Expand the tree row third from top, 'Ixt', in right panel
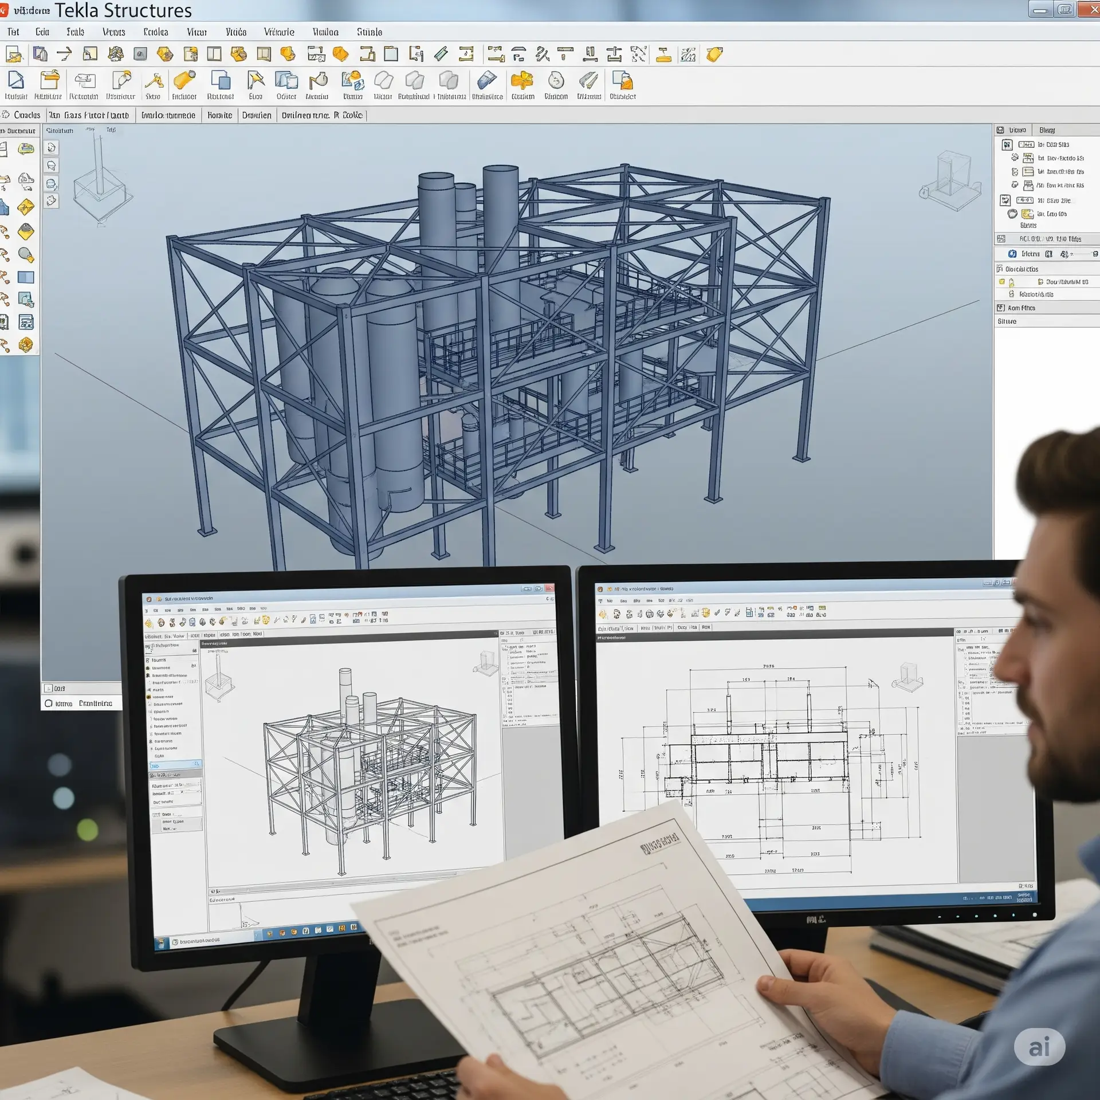 pos(1047,171)
